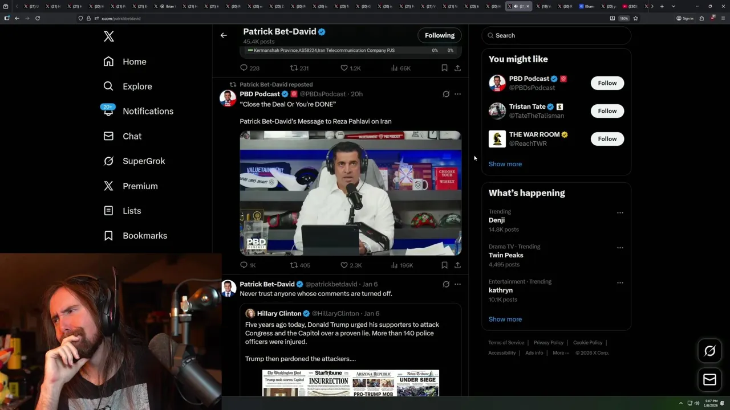Open Accessibility footer link
Image resolution: width=730 pixels, height=410 pixels.
click(x=502, y=353)
